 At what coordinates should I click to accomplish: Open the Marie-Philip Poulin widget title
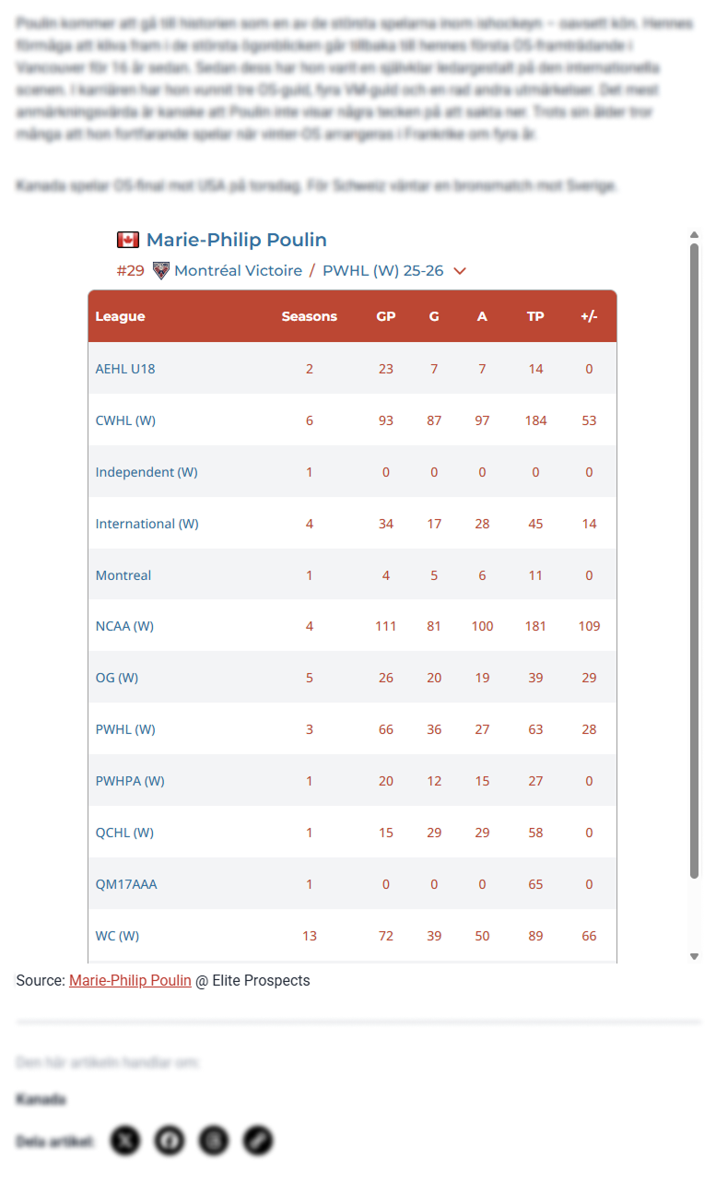[236, 240]
